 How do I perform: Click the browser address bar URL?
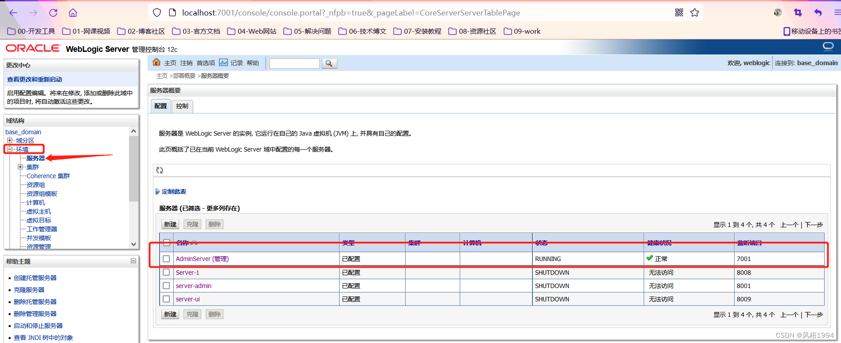click(x=351, y=13)
